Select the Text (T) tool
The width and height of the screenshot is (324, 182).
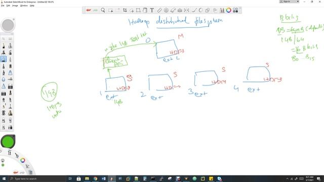tap(152, 10)
